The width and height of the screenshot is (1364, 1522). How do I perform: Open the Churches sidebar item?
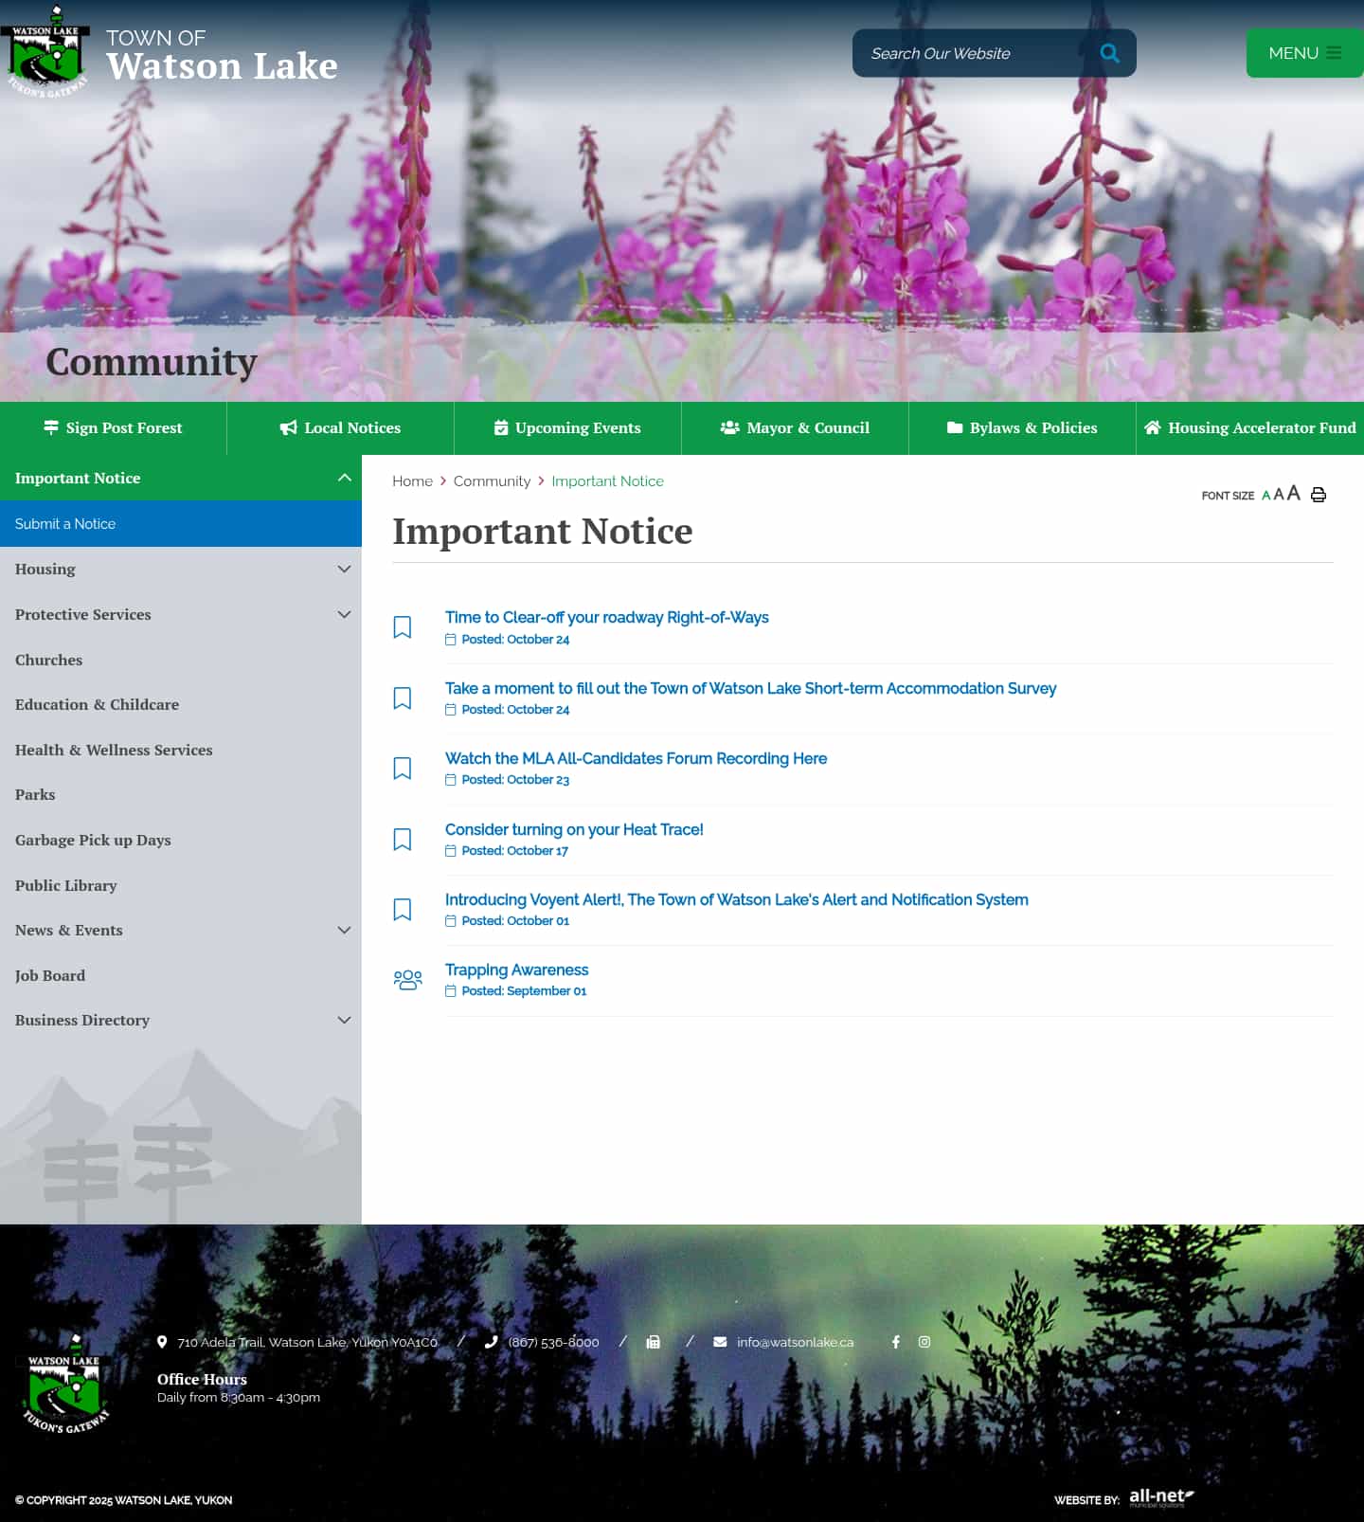pyautogui.click(x=181, y=660)
